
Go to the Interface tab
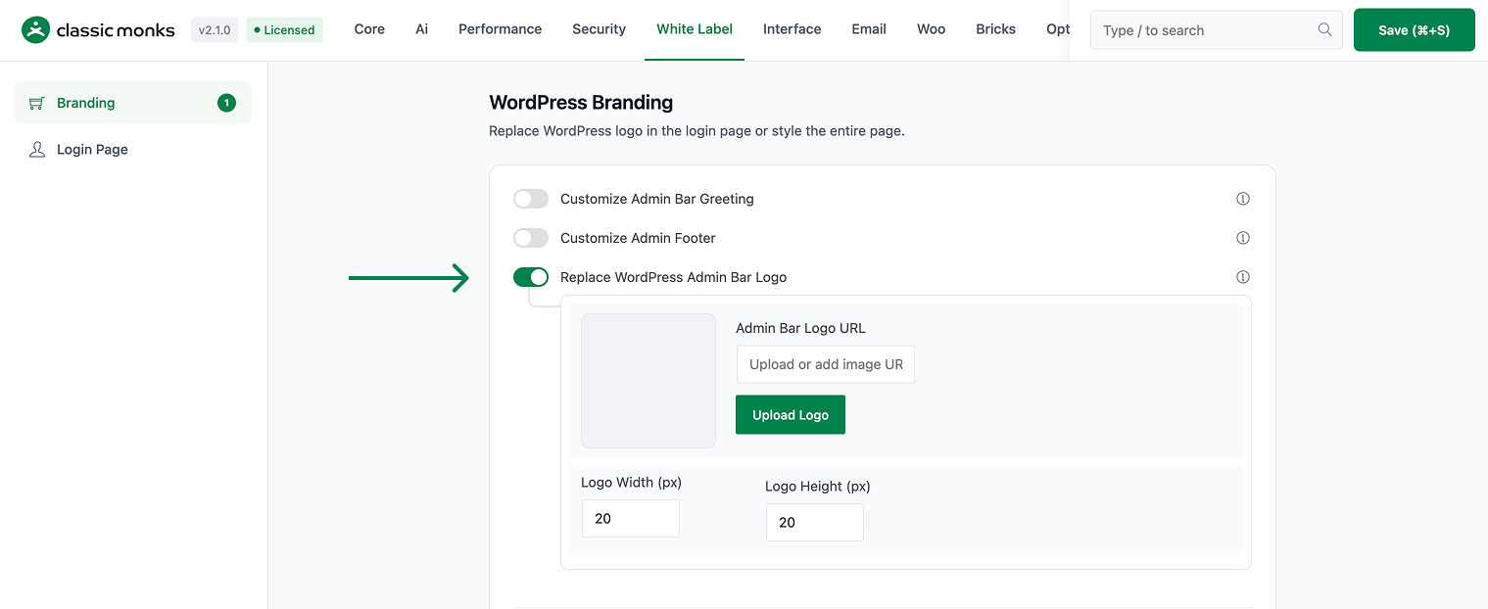coord(792,29)
